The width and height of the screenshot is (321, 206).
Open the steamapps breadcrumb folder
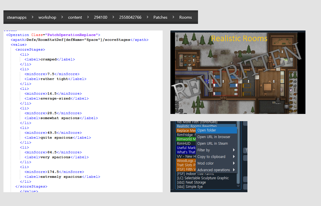[17, 18]
